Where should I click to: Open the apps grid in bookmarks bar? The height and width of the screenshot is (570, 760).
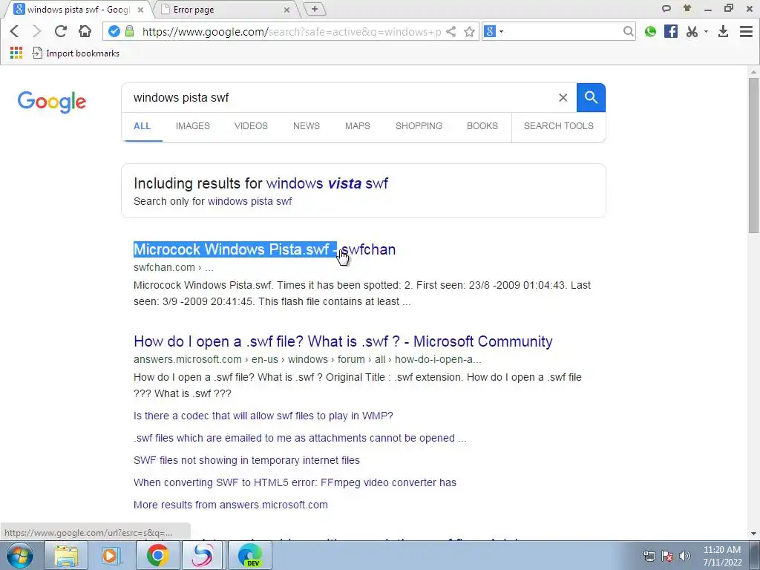click(x=16, y=53)
